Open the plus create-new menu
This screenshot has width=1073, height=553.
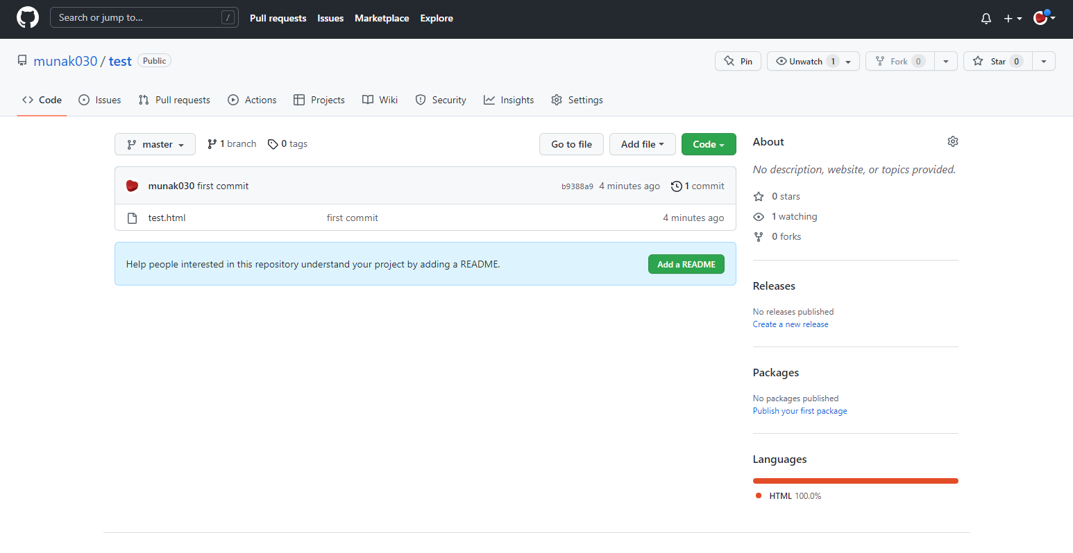click(x=1013, y=19)
